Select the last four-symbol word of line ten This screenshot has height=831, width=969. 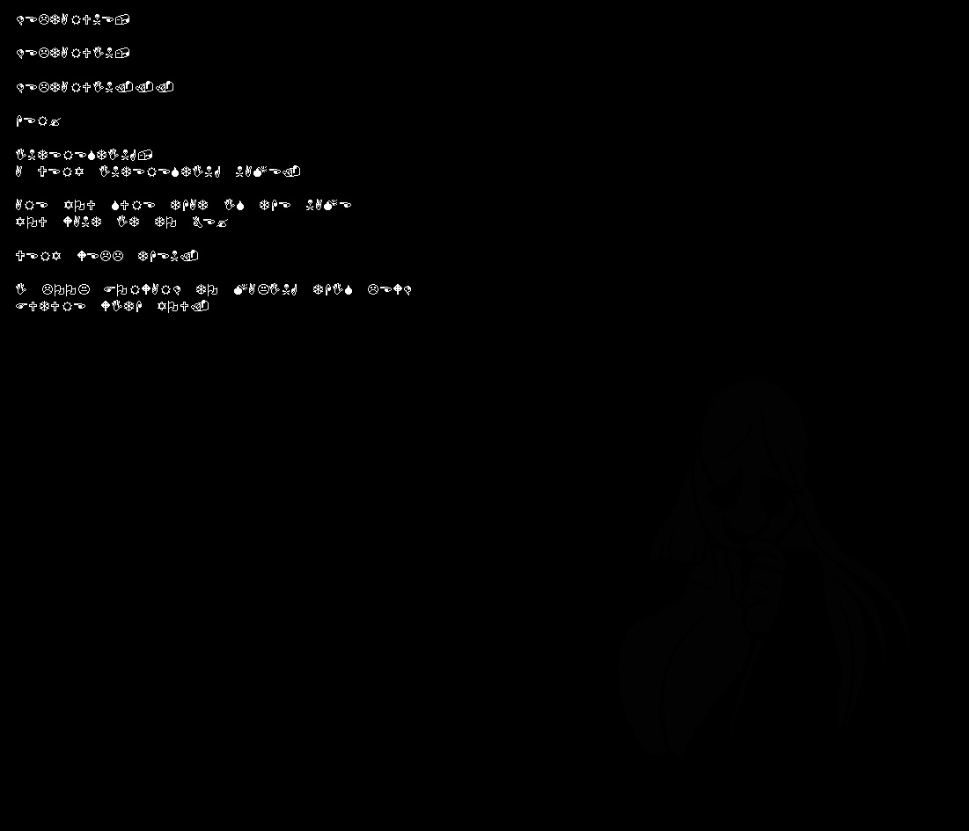[389, 289]
